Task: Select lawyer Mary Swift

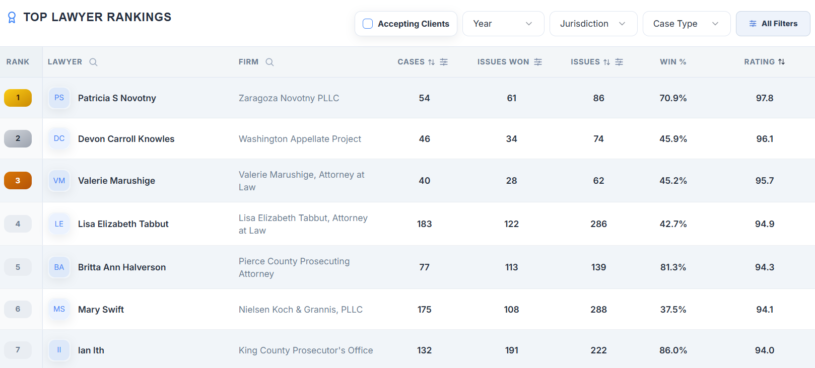Action: click(101, 310)
